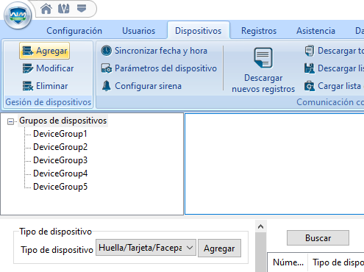The height and width of the screenshot is (272, 364).
Task: Open the Asistencia tab
Action: click(315, 31)
